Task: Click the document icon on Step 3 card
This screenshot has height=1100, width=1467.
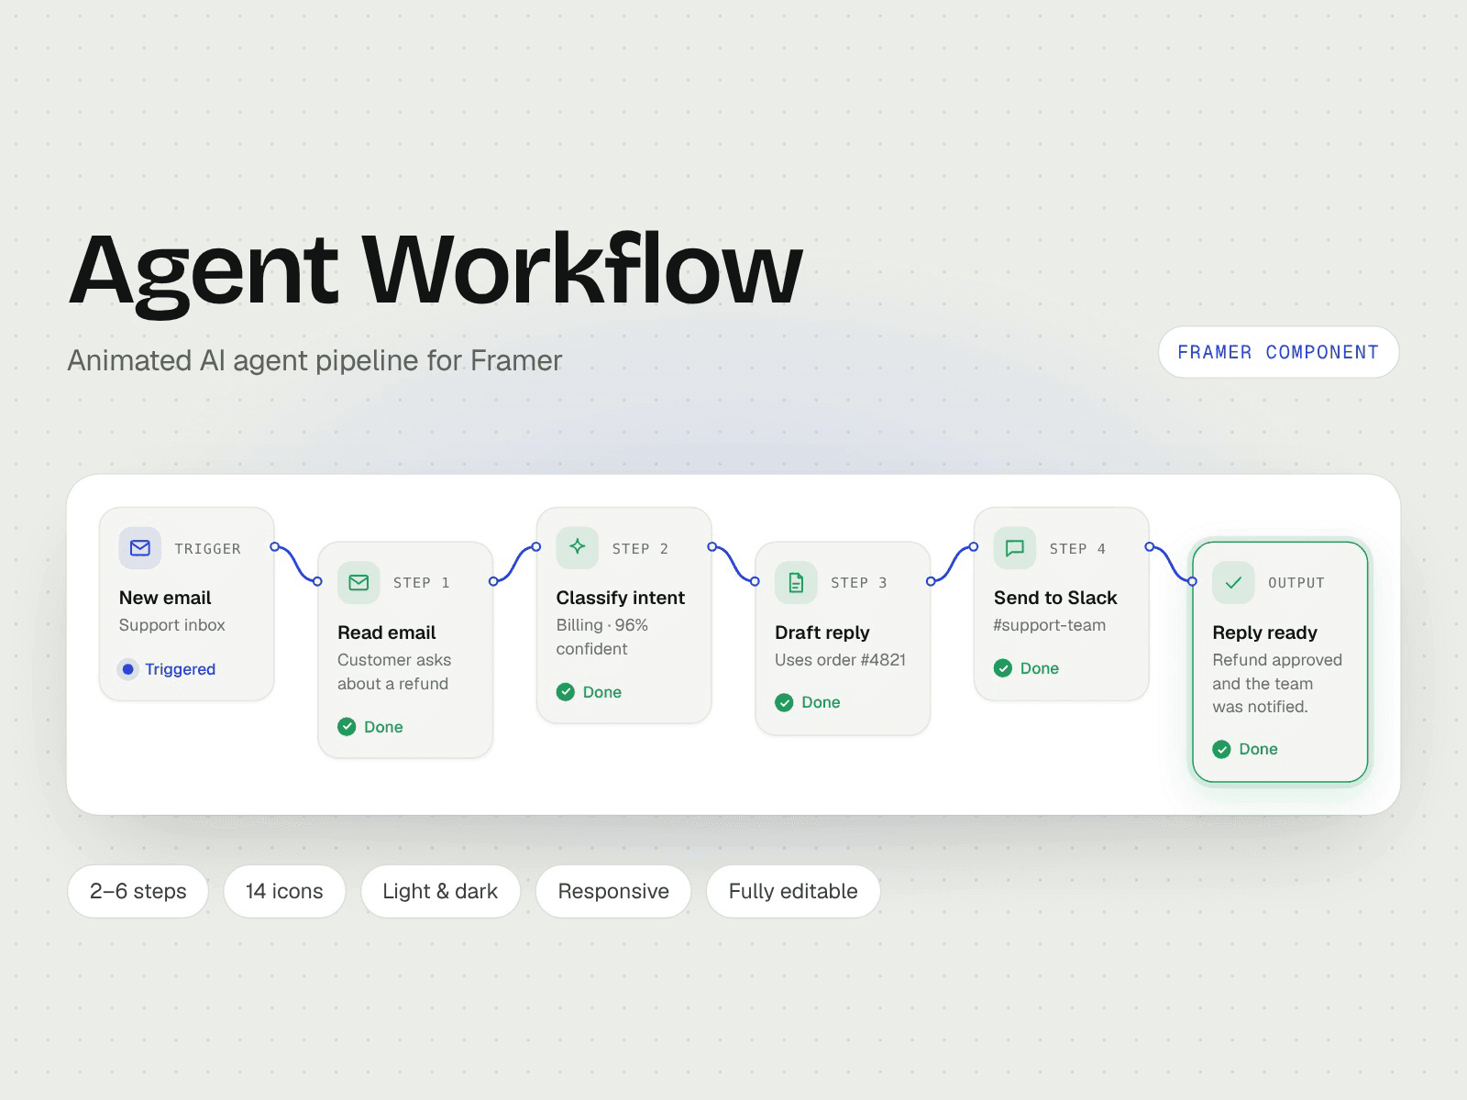Action: 796,583
